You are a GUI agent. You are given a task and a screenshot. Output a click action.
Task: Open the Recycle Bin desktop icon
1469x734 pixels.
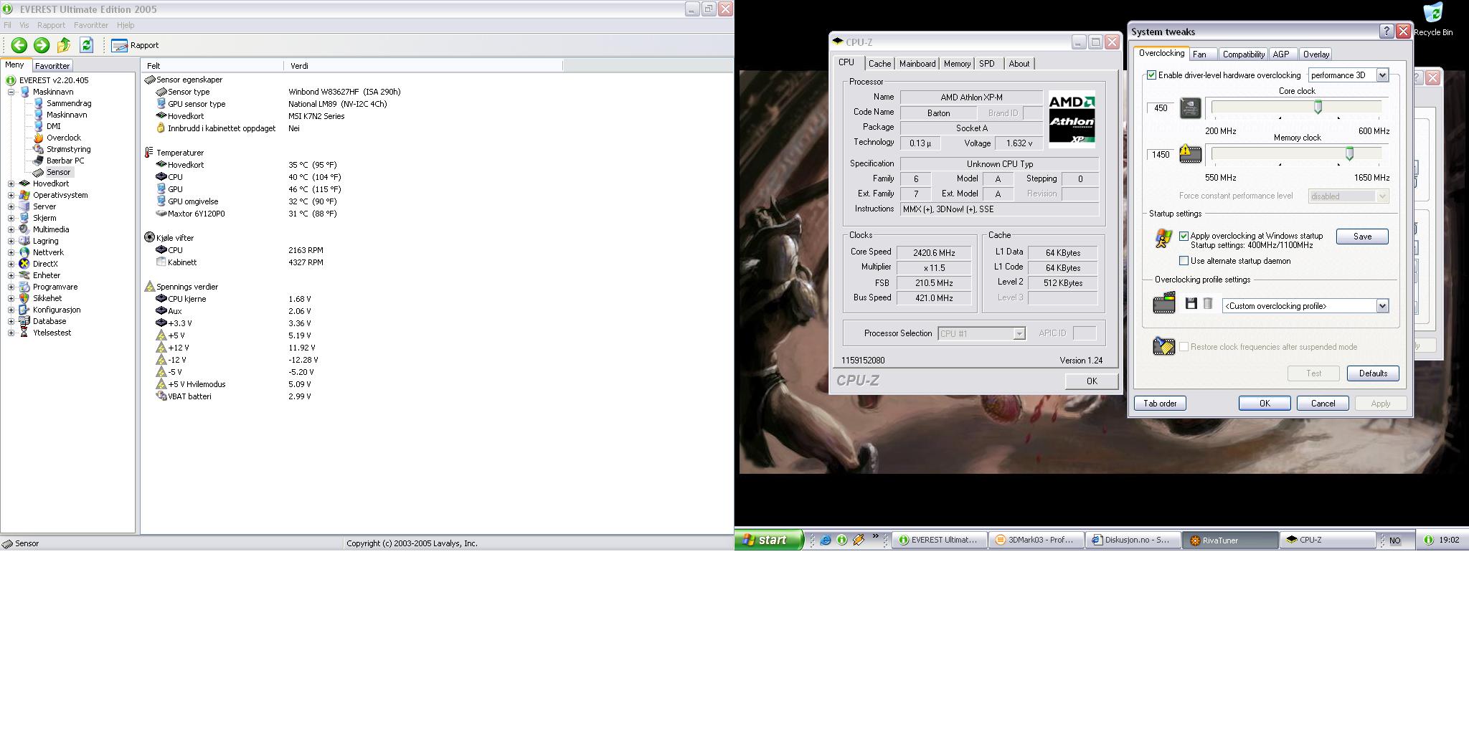click(1433, 19)
